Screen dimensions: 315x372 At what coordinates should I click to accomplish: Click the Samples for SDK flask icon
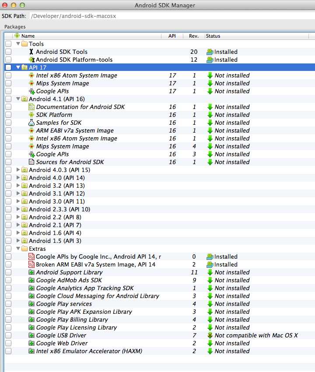pyautogui.click(x=31, y=123)
